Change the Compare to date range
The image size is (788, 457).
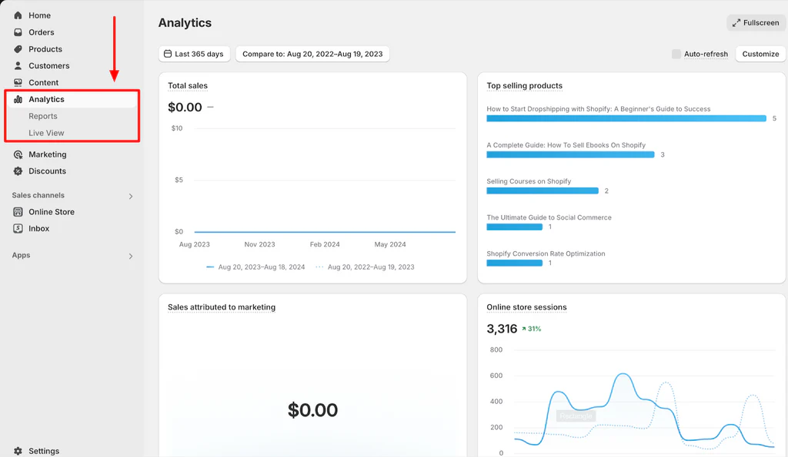(x=312, y=54)
